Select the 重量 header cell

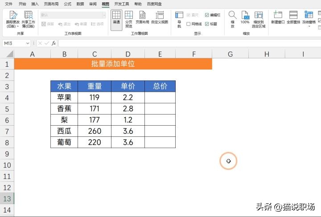pos(95,86)
